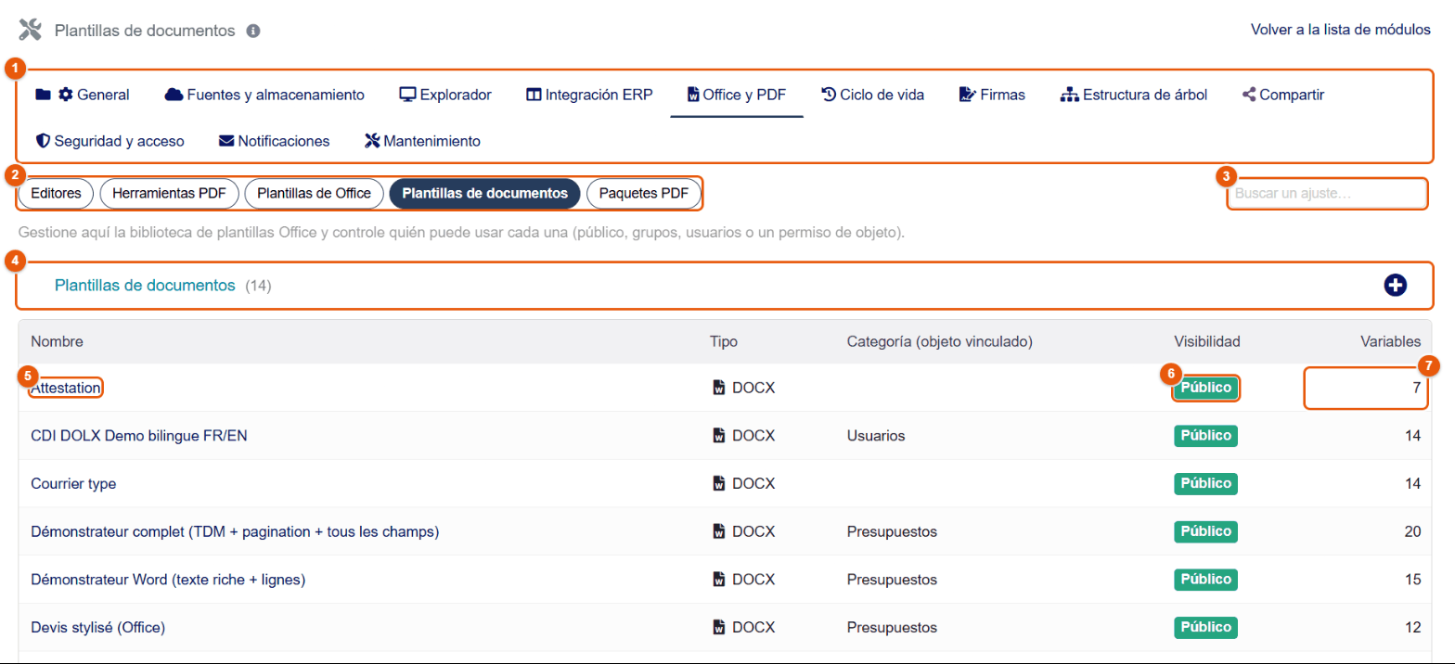Select the Herramientas PDF pill
Screen dimensions: 1455x664
tap(169, 194)
